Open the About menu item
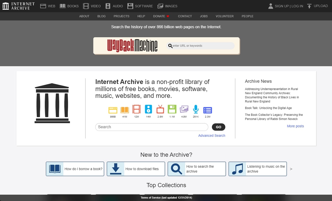The height and width of the screenshot is (201, 332). point(84,16)
